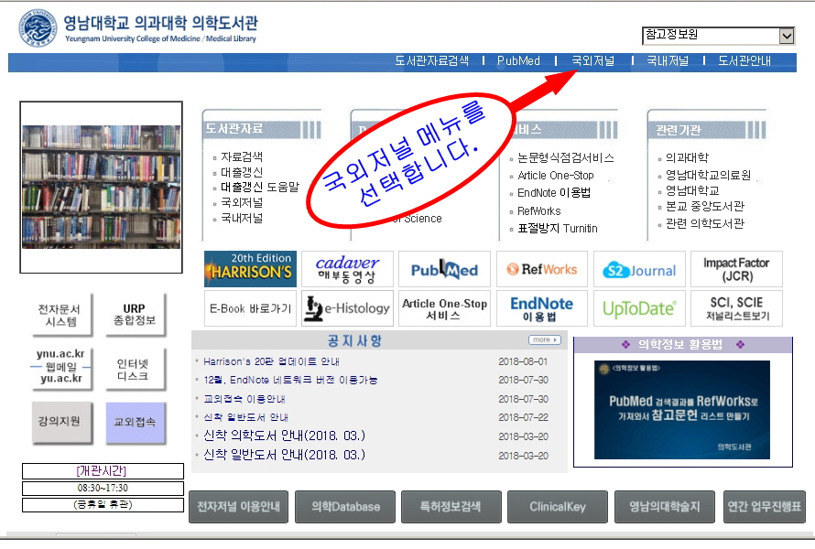Open cadaver 해부동영상 banner
Screen dimensions: 815x549
(x=347, y=269)
